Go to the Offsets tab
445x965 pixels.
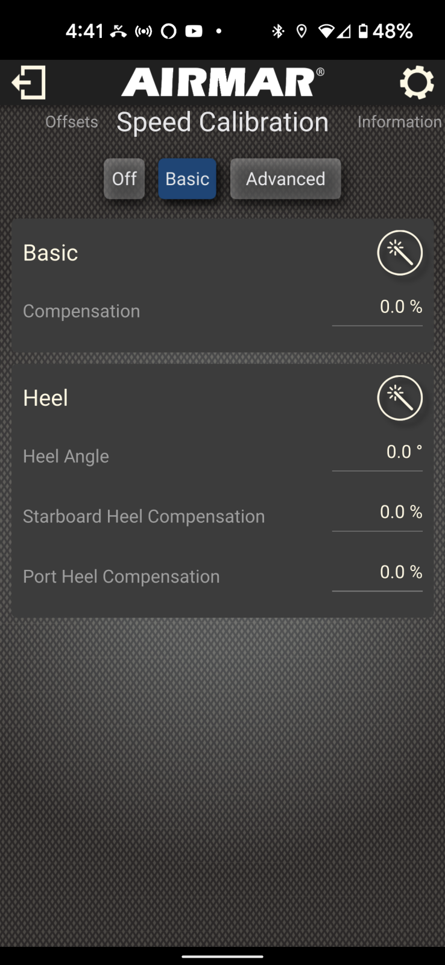tap(72, 122)
